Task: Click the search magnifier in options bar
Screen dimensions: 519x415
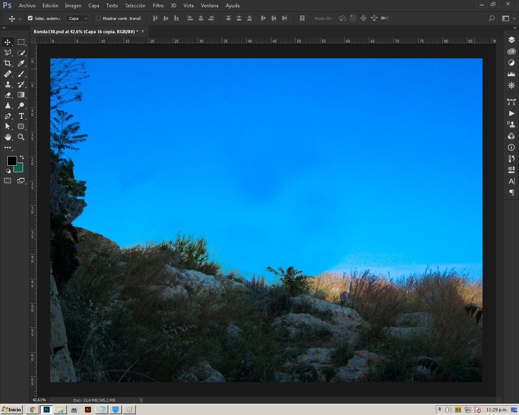Action: [492, 18]
